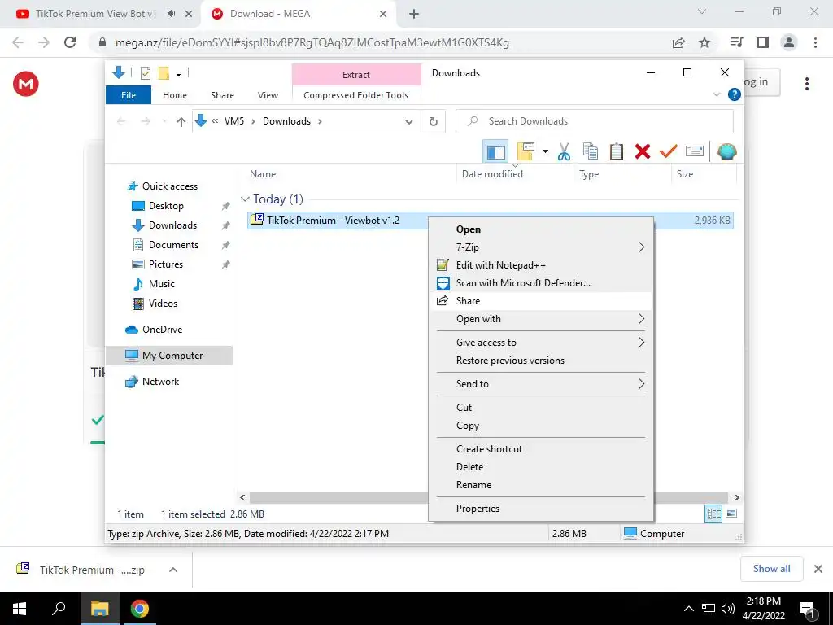Screen dimensions: 833x625
Task: Click the Search Downloads field
Action: coord(595,121)
